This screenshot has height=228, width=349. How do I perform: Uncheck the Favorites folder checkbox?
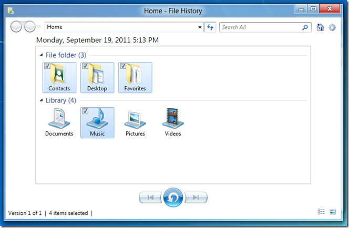click(x=123, y=66)
